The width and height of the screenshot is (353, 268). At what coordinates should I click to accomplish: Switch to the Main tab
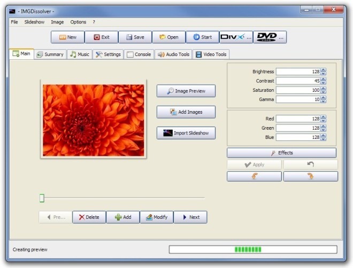(x=21, y=54)
